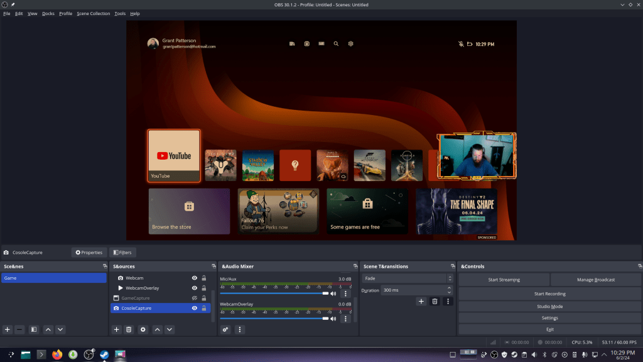Click the Start Streaming button
643x362 pixels.
pyautogui.click(x=504, y=279)
